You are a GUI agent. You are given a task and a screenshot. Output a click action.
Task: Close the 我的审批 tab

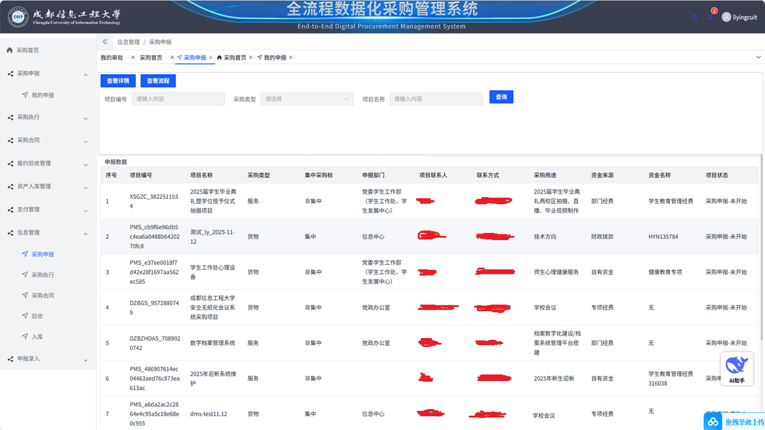coord(133,58)
